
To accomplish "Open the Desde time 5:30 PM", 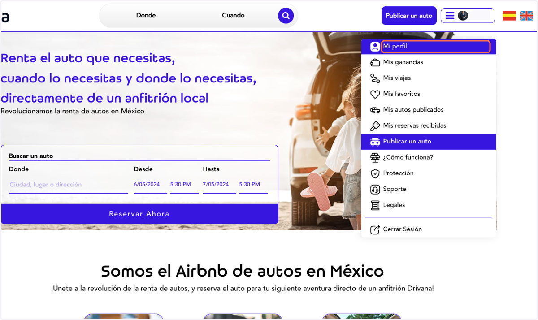I will click(x=184, y=185).
